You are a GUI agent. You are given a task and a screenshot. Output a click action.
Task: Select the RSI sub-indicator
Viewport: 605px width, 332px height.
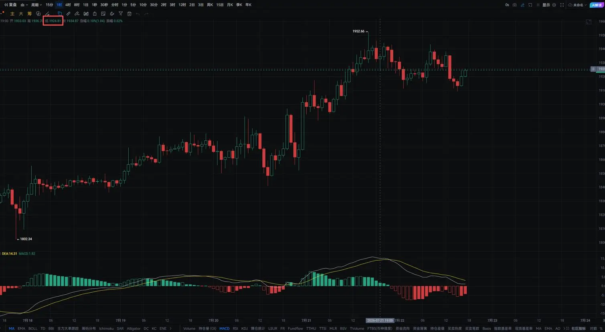click(x=235, y=328)
